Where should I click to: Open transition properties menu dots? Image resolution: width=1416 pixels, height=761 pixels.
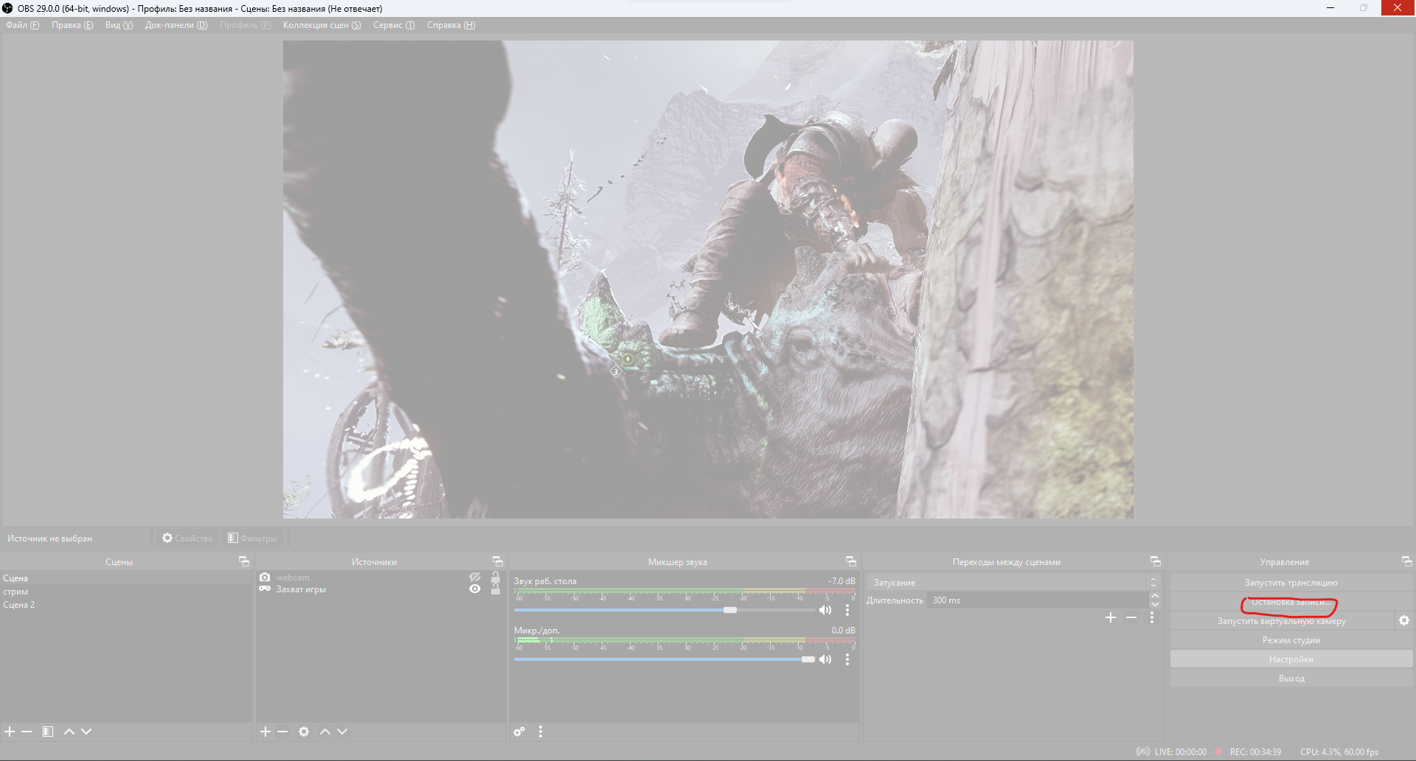(1152, 617)
